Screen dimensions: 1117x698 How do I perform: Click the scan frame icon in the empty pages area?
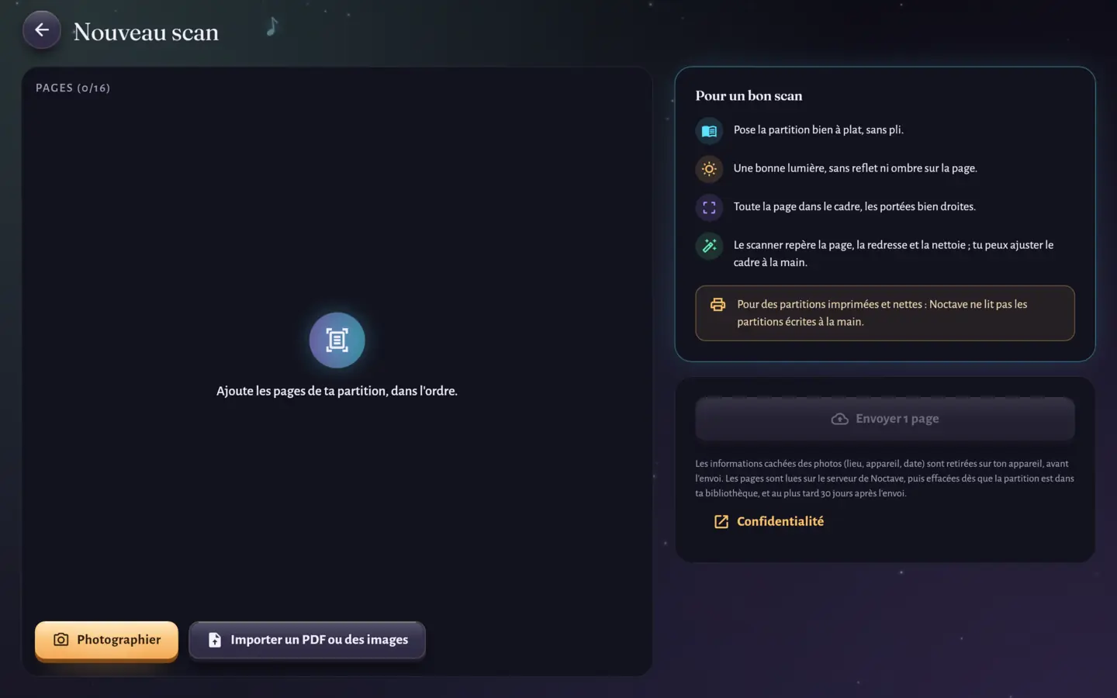pyautogui.click(x=337, y=340)
